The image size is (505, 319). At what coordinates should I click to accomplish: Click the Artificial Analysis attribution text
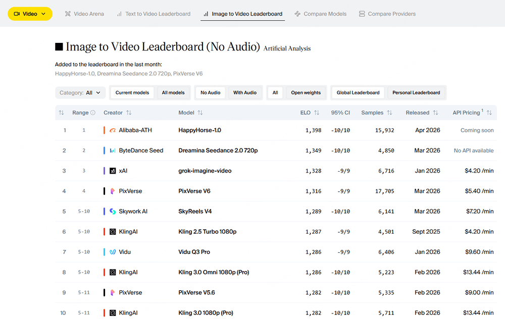point(287,48)
